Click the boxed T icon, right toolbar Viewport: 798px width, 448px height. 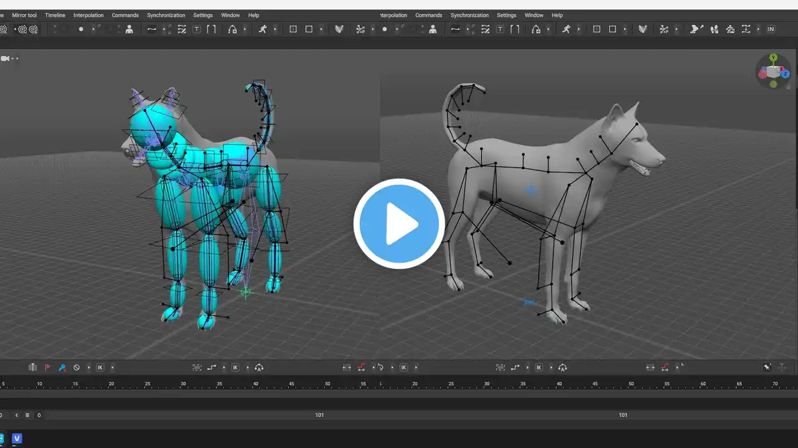pos(500,29)
